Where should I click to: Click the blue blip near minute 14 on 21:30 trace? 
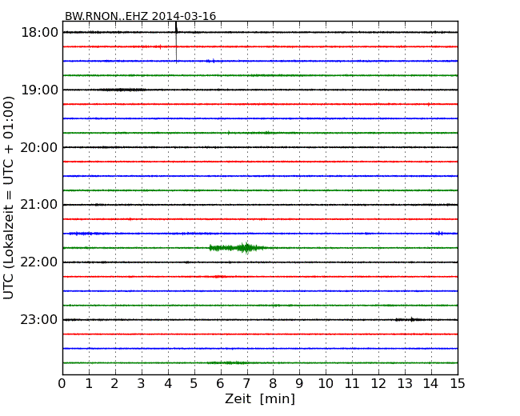[x=439, y=234]
